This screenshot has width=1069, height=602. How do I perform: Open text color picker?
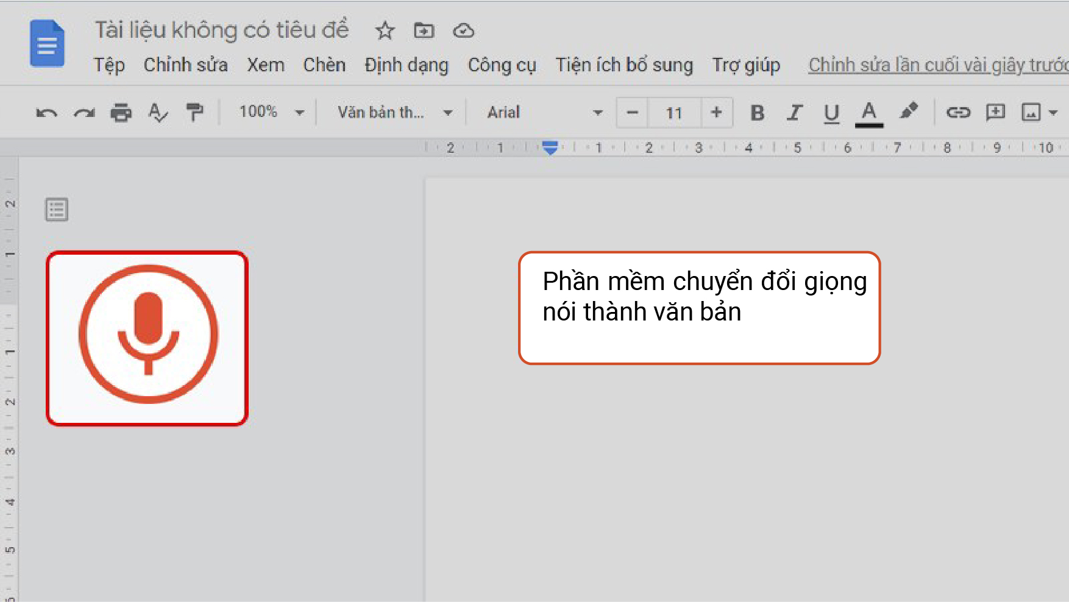click(x=869, y=114)
